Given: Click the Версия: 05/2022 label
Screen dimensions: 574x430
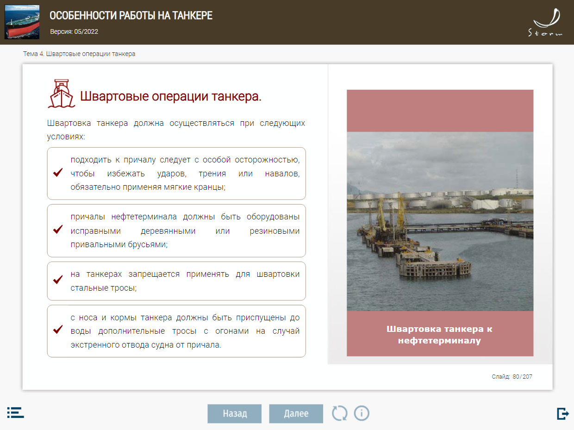Looking at the screenshot, I should [x=74, y=32].
